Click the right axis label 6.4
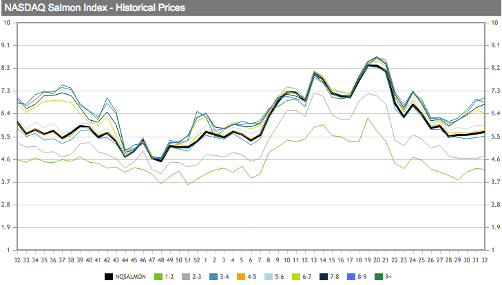Image resolution: width=502 pixels, height=285 pixels. point(495,113)
